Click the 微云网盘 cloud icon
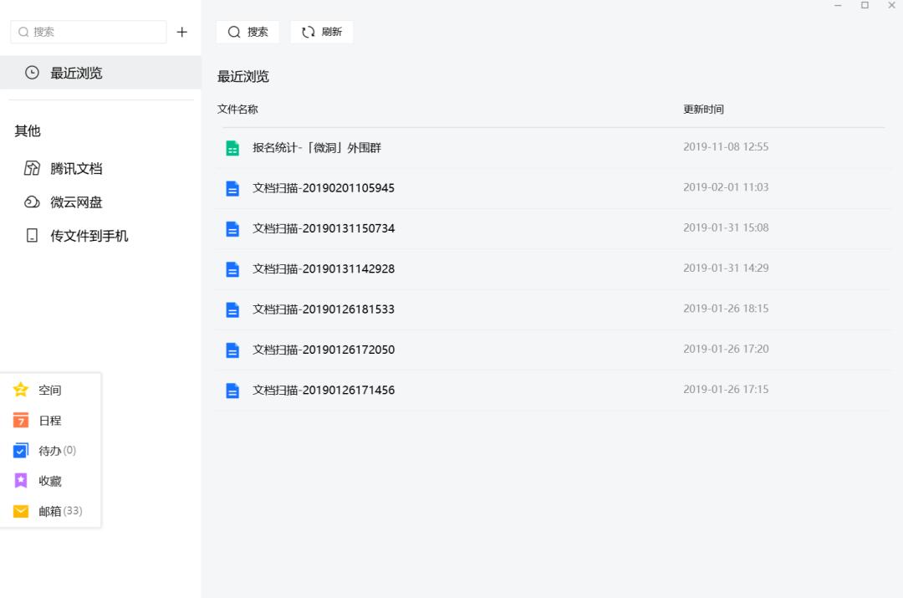Image resolution: width=903 pixels, height=598 pixels. (33, 202)
